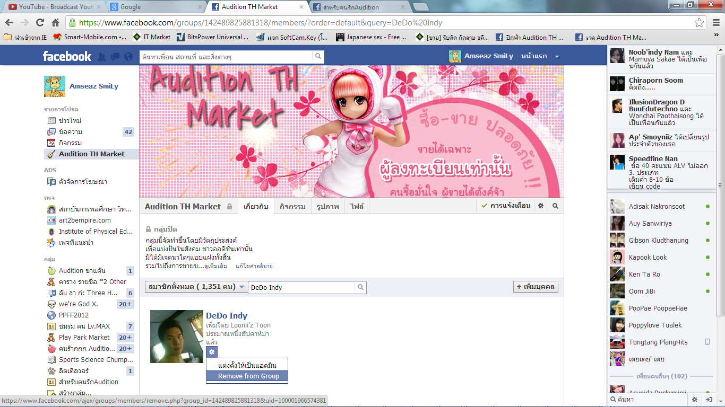Click สร้างกลุ่ม... create group link
725x407 pixels.
point(75,393)
